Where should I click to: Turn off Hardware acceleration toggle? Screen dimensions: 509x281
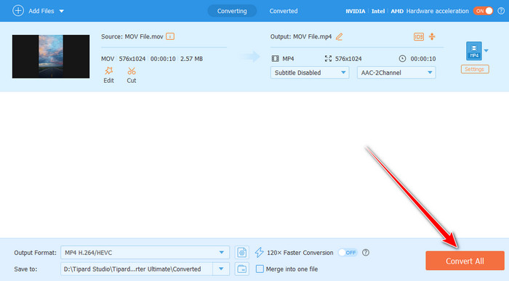(x=483, y=11)
